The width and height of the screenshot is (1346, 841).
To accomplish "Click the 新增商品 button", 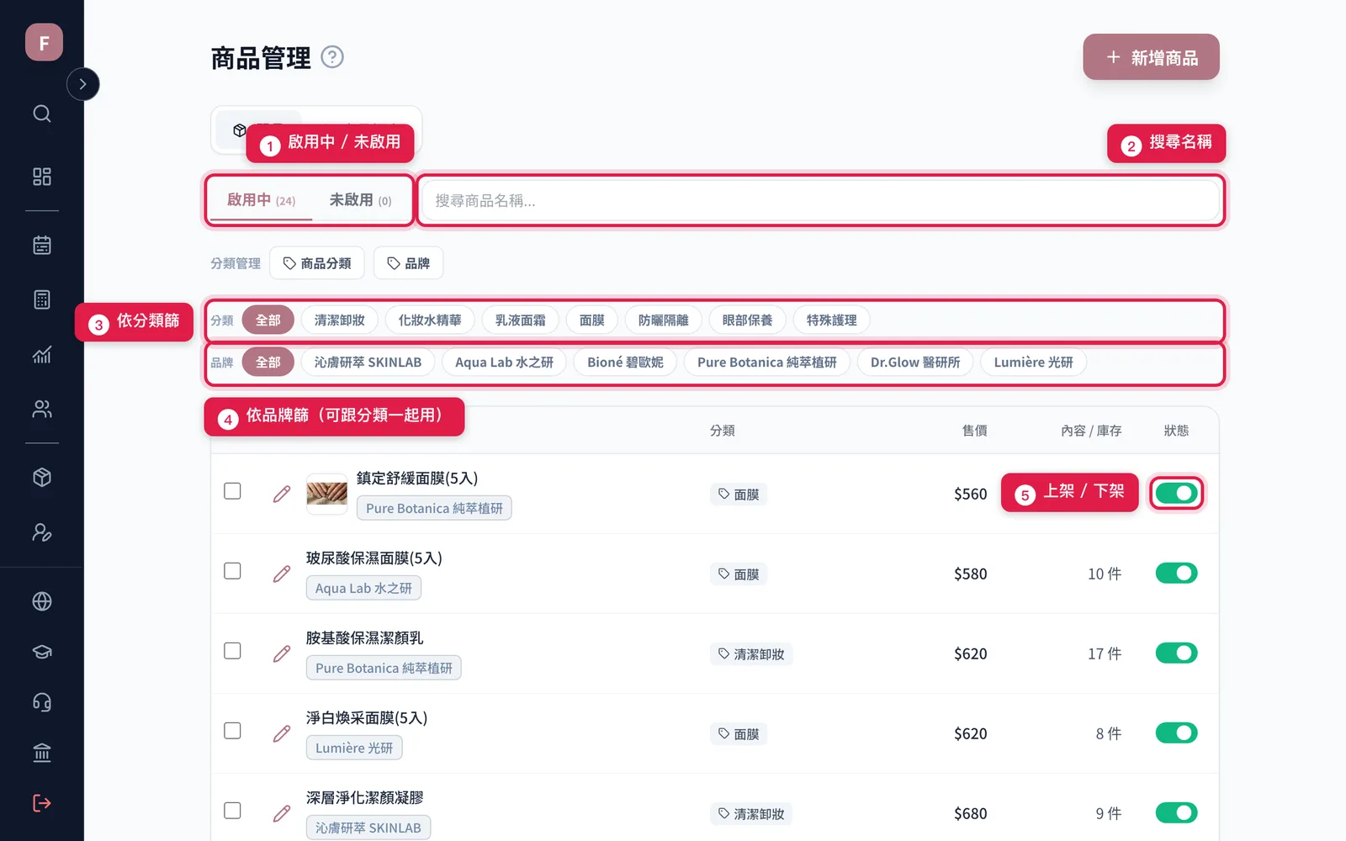I will tap(1151, 57).
